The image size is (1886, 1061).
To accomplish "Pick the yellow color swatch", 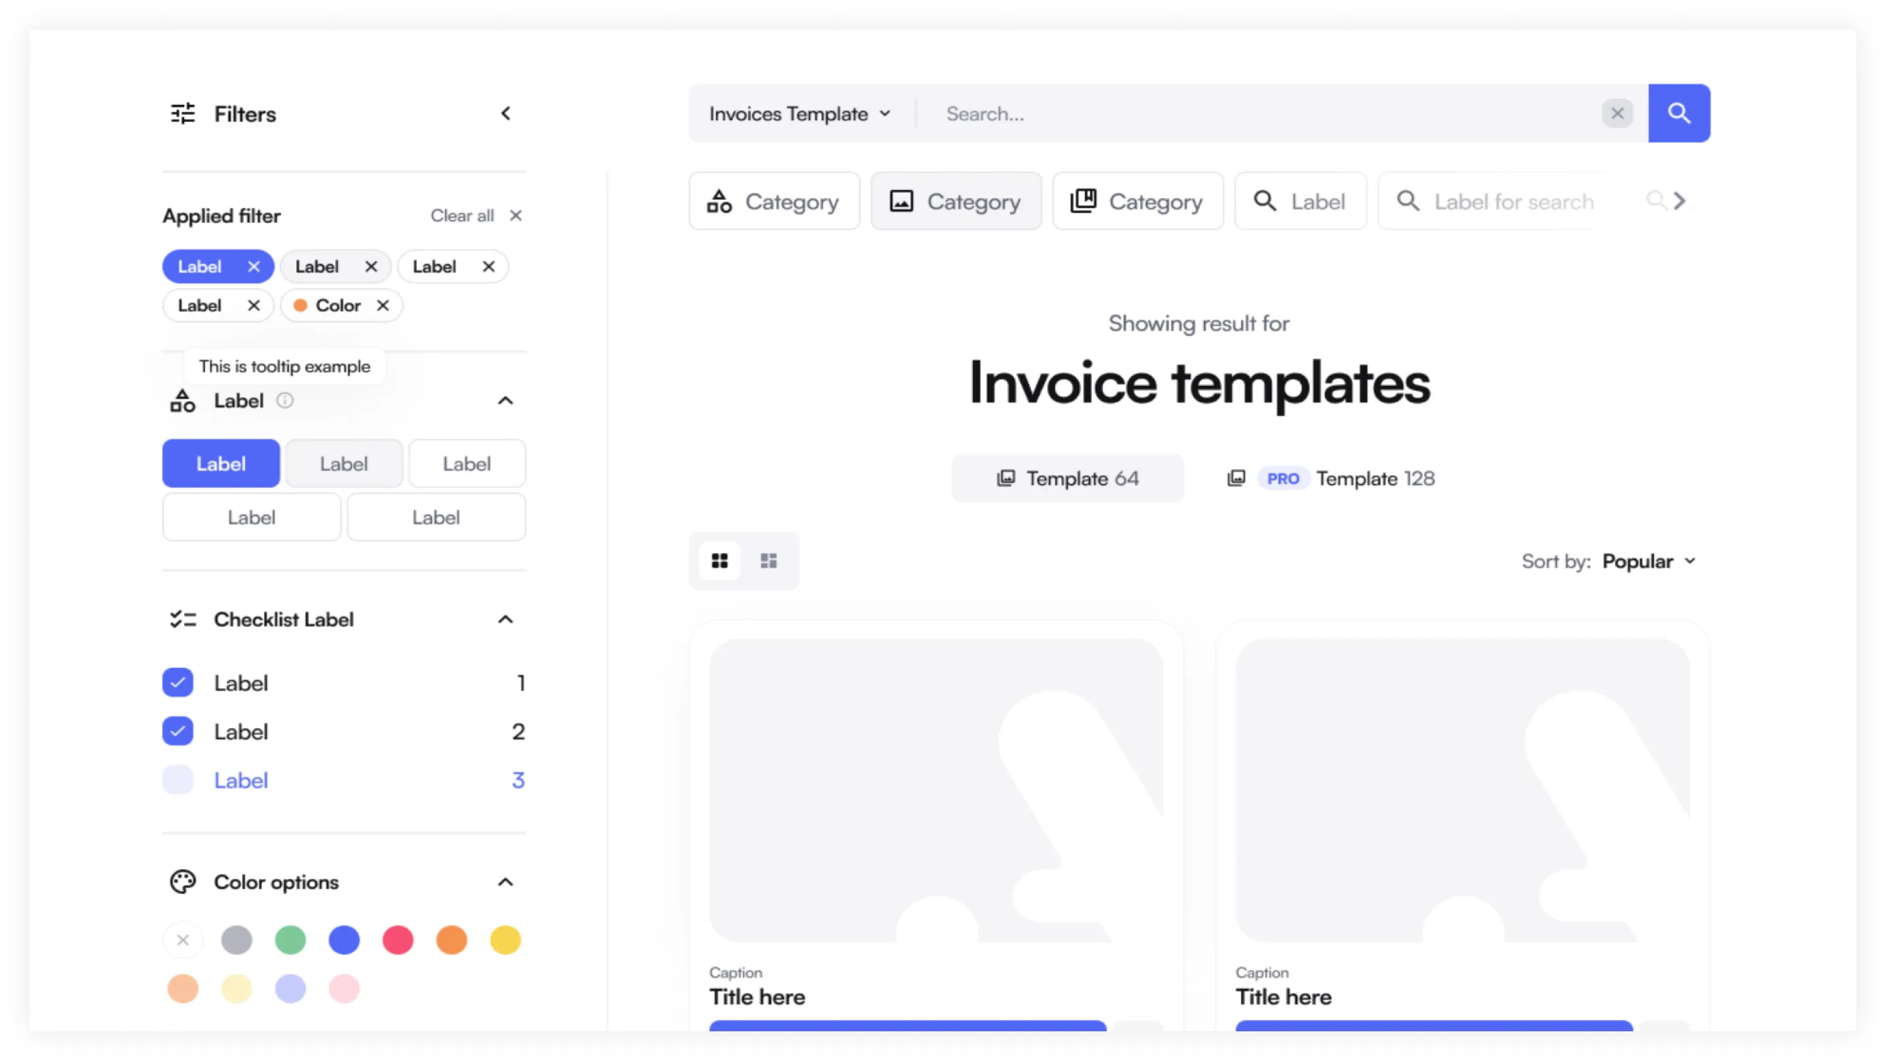I will pos(505,940).
